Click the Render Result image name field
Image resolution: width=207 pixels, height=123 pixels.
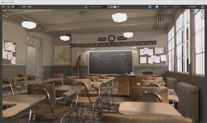tap(98, 7)
